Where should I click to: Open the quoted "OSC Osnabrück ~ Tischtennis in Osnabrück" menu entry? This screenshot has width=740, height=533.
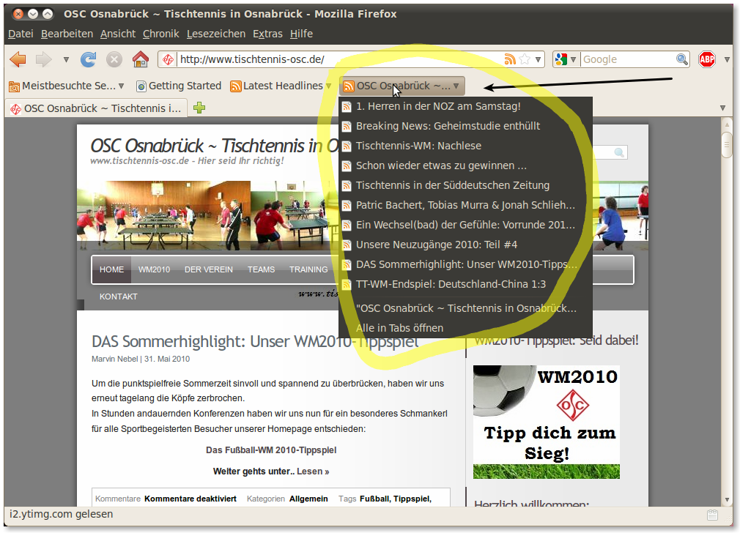(x=465, y=308)
